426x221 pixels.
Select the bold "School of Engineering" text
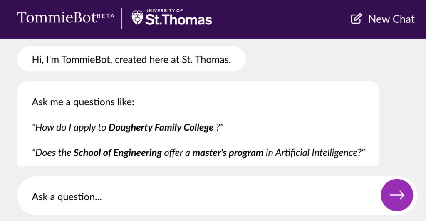point(117,153)
